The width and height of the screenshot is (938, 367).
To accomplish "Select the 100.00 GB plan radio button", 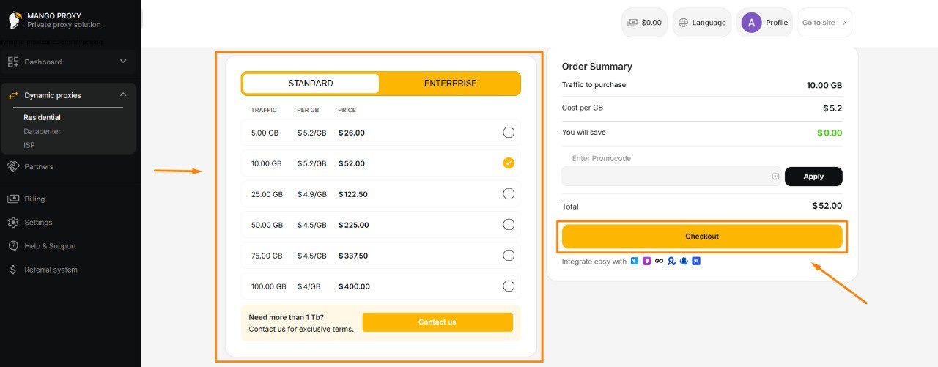I will pos(509,286).
